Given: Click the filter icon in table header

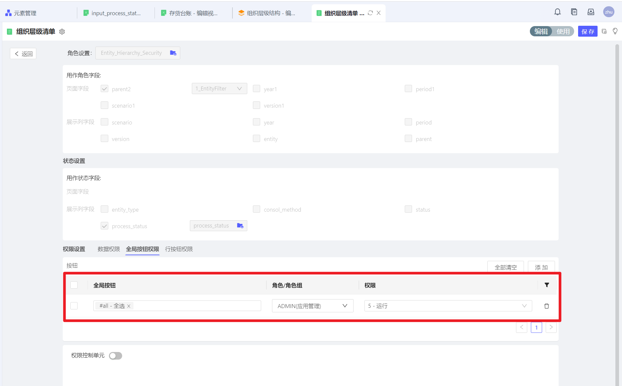Looking at the screenshot, I should coord(547,285).
